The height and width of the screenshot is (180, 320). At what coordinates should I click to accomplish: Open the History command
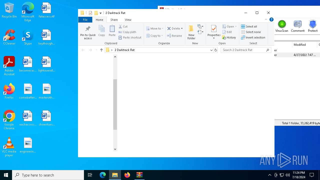pyautogui.click(x=229, y=37)
